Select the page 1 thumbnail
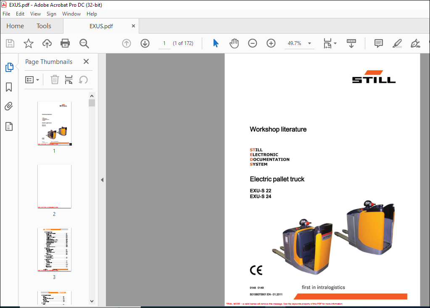Screen dimensions: 430x308 tap(55, 123)
